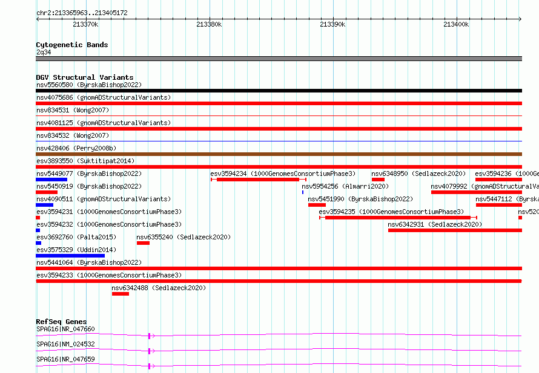Click the nsv4079992 variant label

[x=484, y=186]
